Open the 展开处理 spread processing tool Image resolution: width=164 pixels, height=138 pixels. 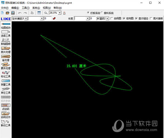tap(6, 66)
